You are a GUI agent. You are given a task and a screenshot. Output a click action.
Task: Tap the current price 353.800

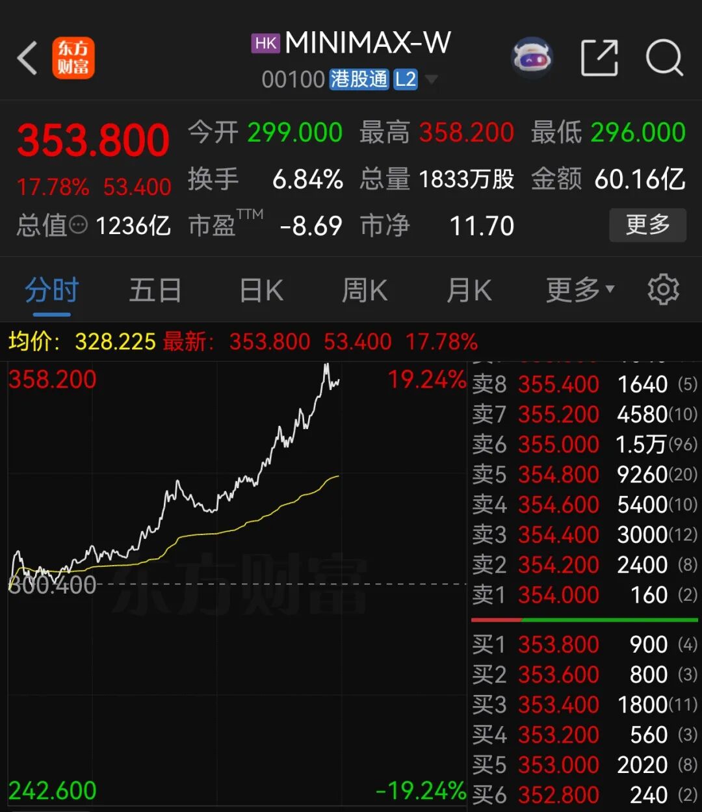[93, 140]
